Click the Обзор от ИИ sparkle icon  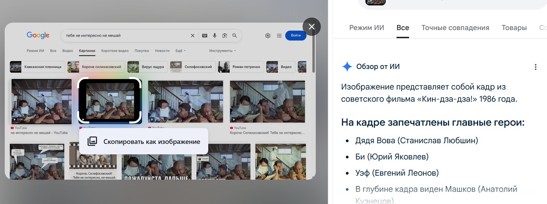click(347, 67)
